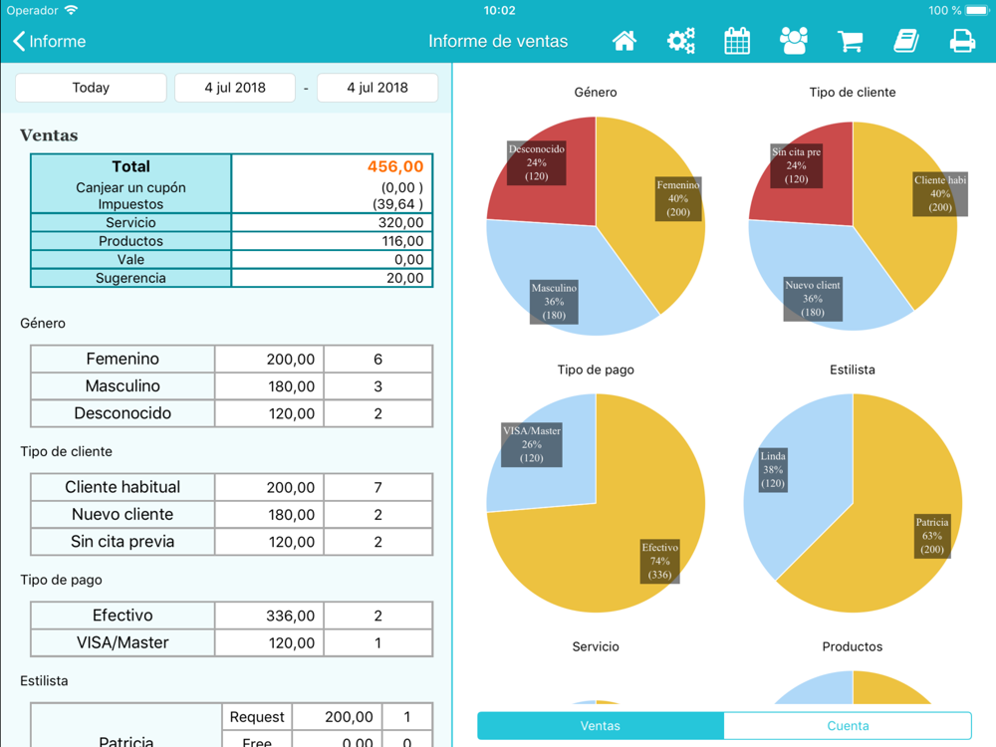Tap the Cliente habi slice label
The image size is (996, 747).
(x=940, y=194)
